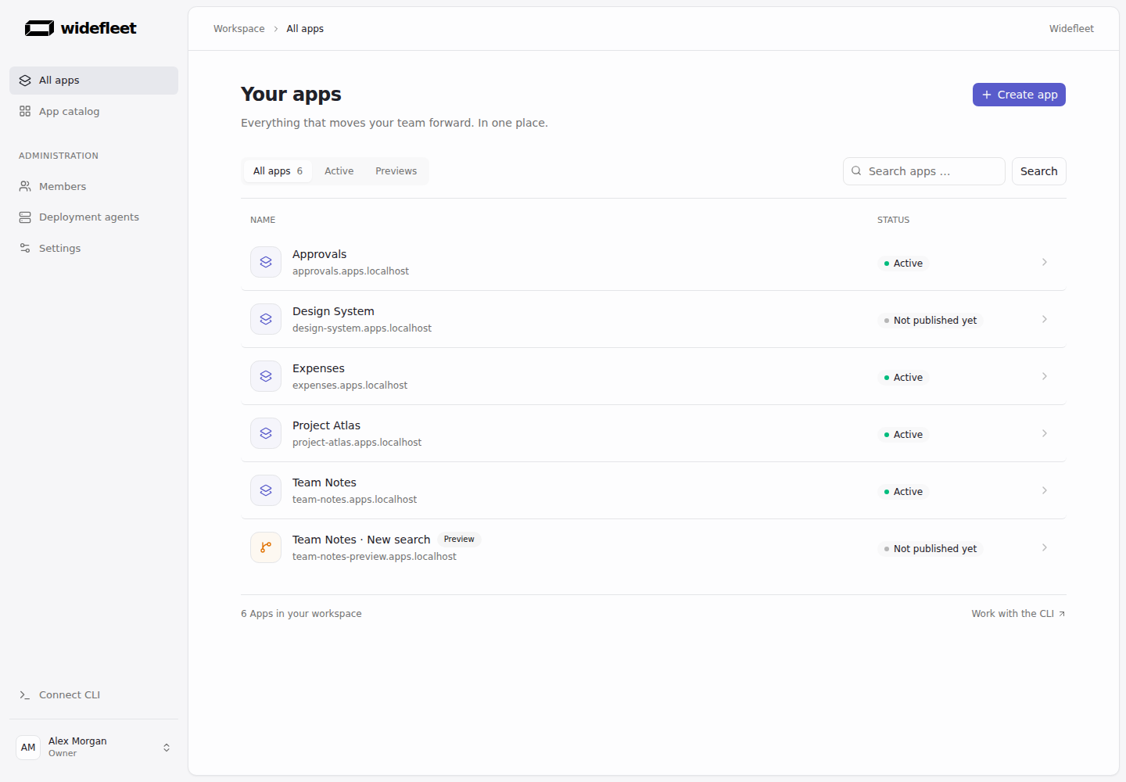Viewport: 1126px width, 782px height.
Task: Switch to the Previews tab
Action: tap(396, 171)
